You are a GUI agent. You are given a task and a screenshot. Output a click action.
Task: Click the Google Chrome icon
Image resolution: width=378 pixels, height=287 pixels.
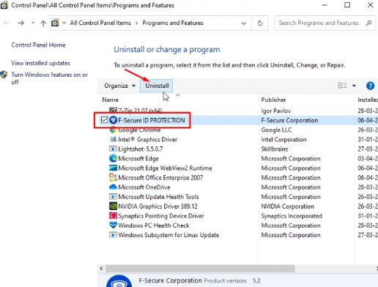point(113,130)
